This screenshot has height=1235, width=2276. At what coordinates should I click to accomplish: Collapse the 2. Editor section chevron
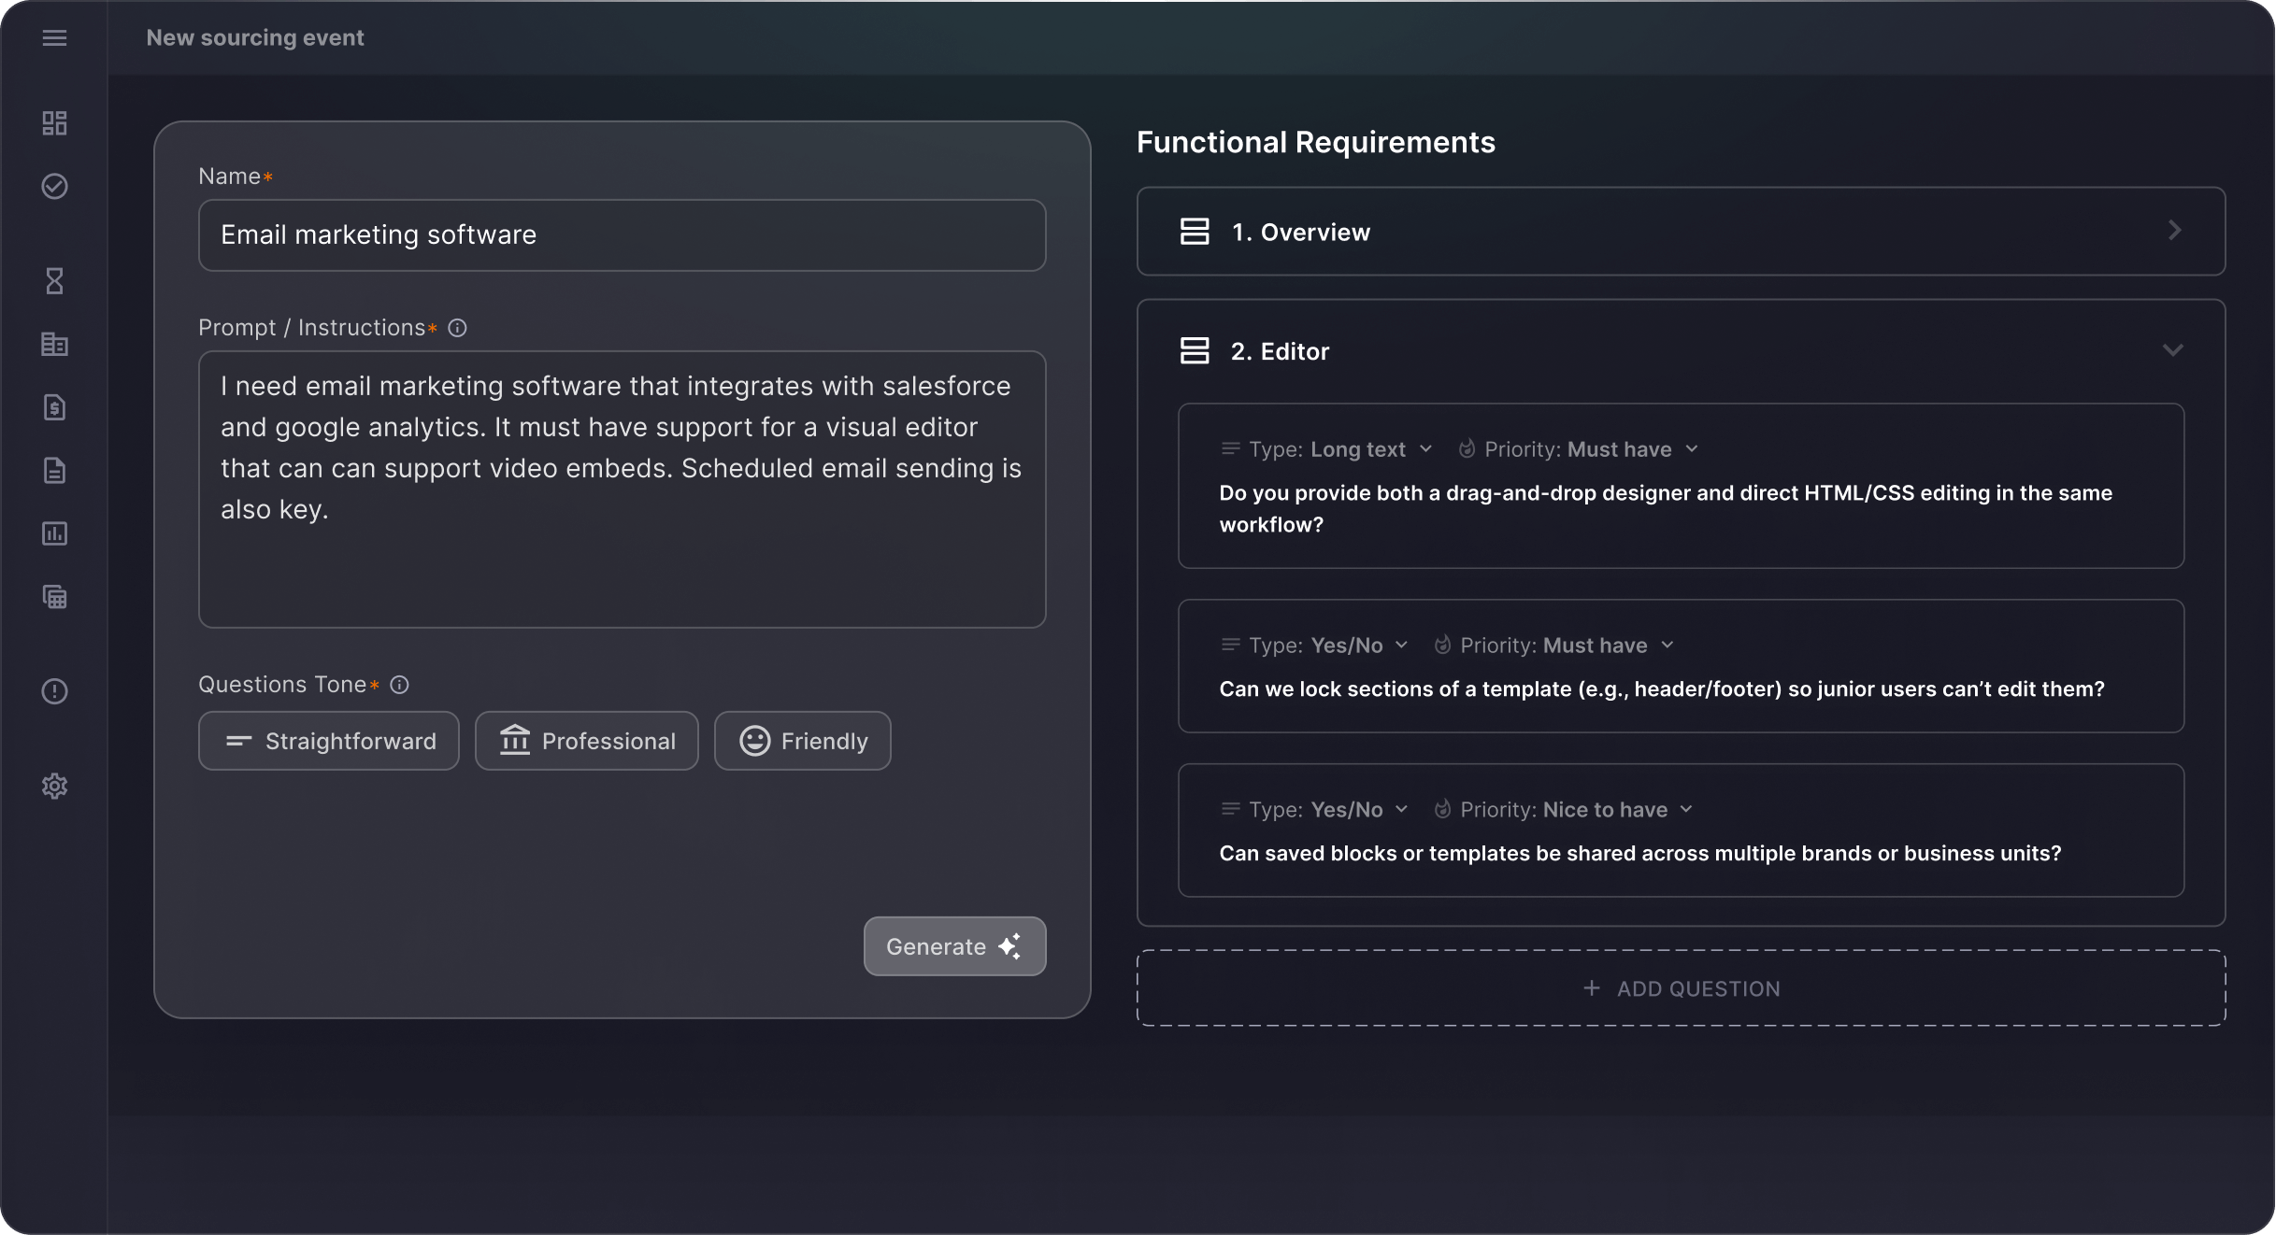2172,350
